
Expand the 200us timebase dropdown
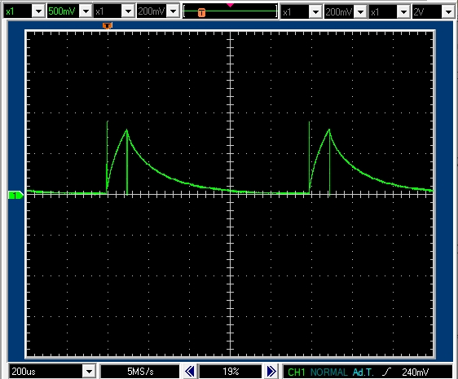[x=89, y=372]
